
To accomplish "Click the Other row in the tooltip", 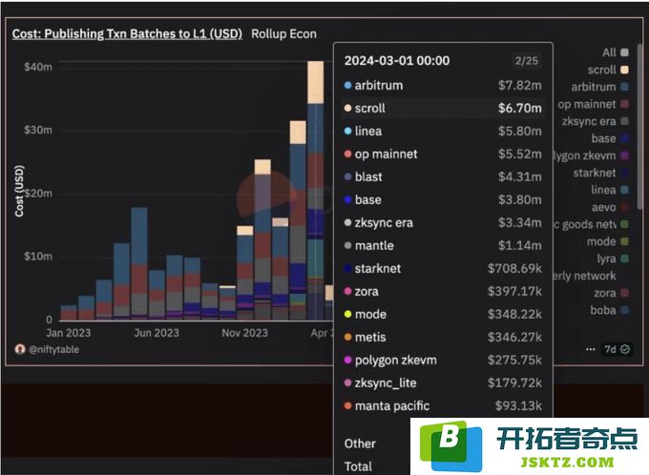I will pyautogui.click(x=360, y=444).
